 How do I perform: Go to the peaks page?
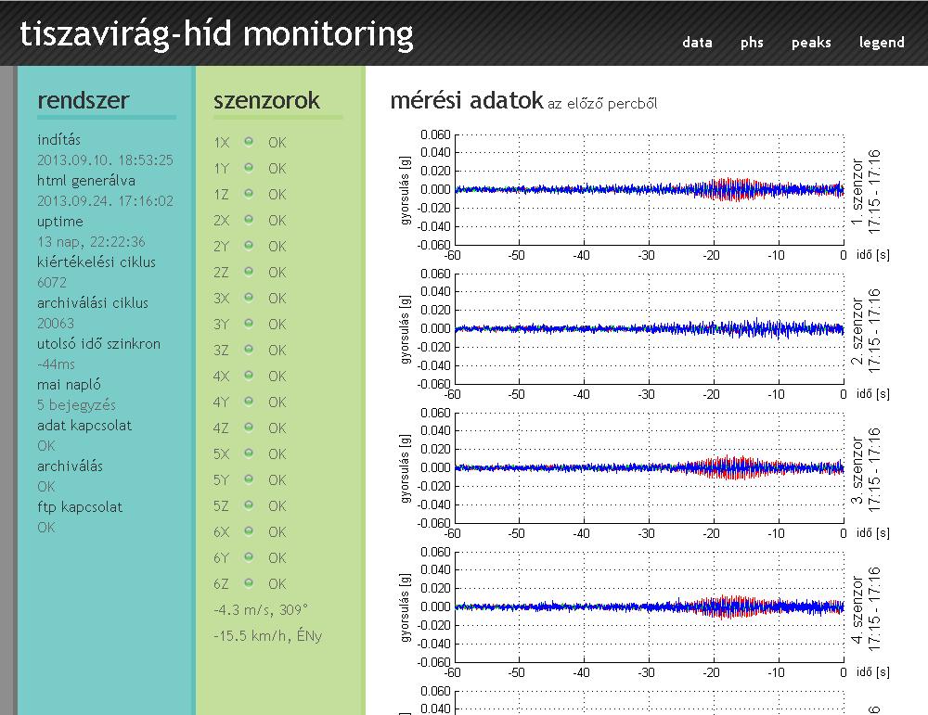pyautogui.click(x=811, y=43)
